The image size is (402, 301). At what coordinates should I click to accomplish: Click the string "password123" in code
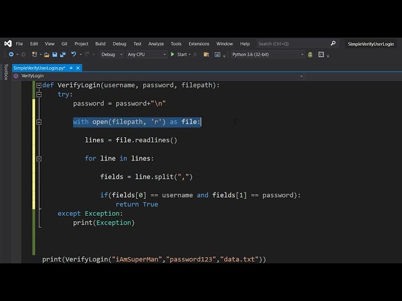[x=191, y=259]
